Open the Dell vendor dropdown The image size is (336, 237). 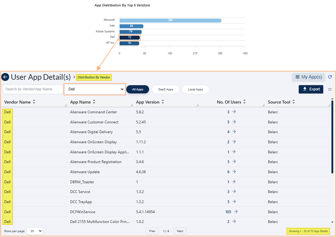(95, 89)
